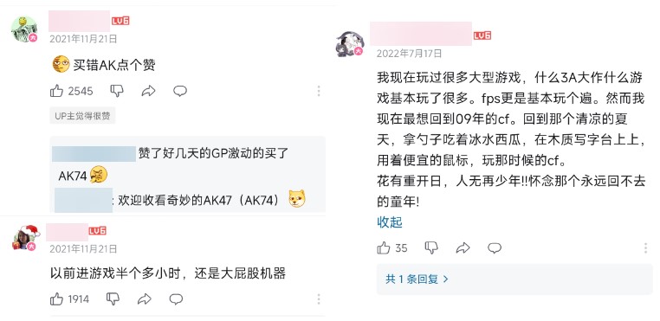Reply to the 2022年7月17日 comment
The width and height of the screenshot is (660, 321).
click(x=495, y=247)
